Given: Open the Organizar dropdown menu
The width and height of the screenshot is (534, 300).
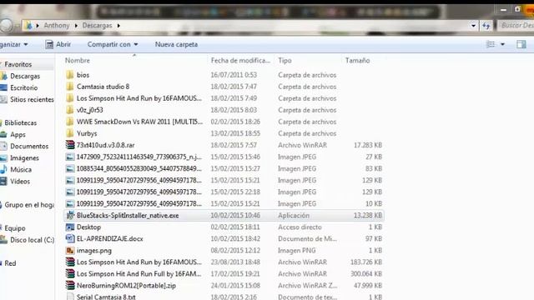Looking at the screenshot, I should pos(13,44).
